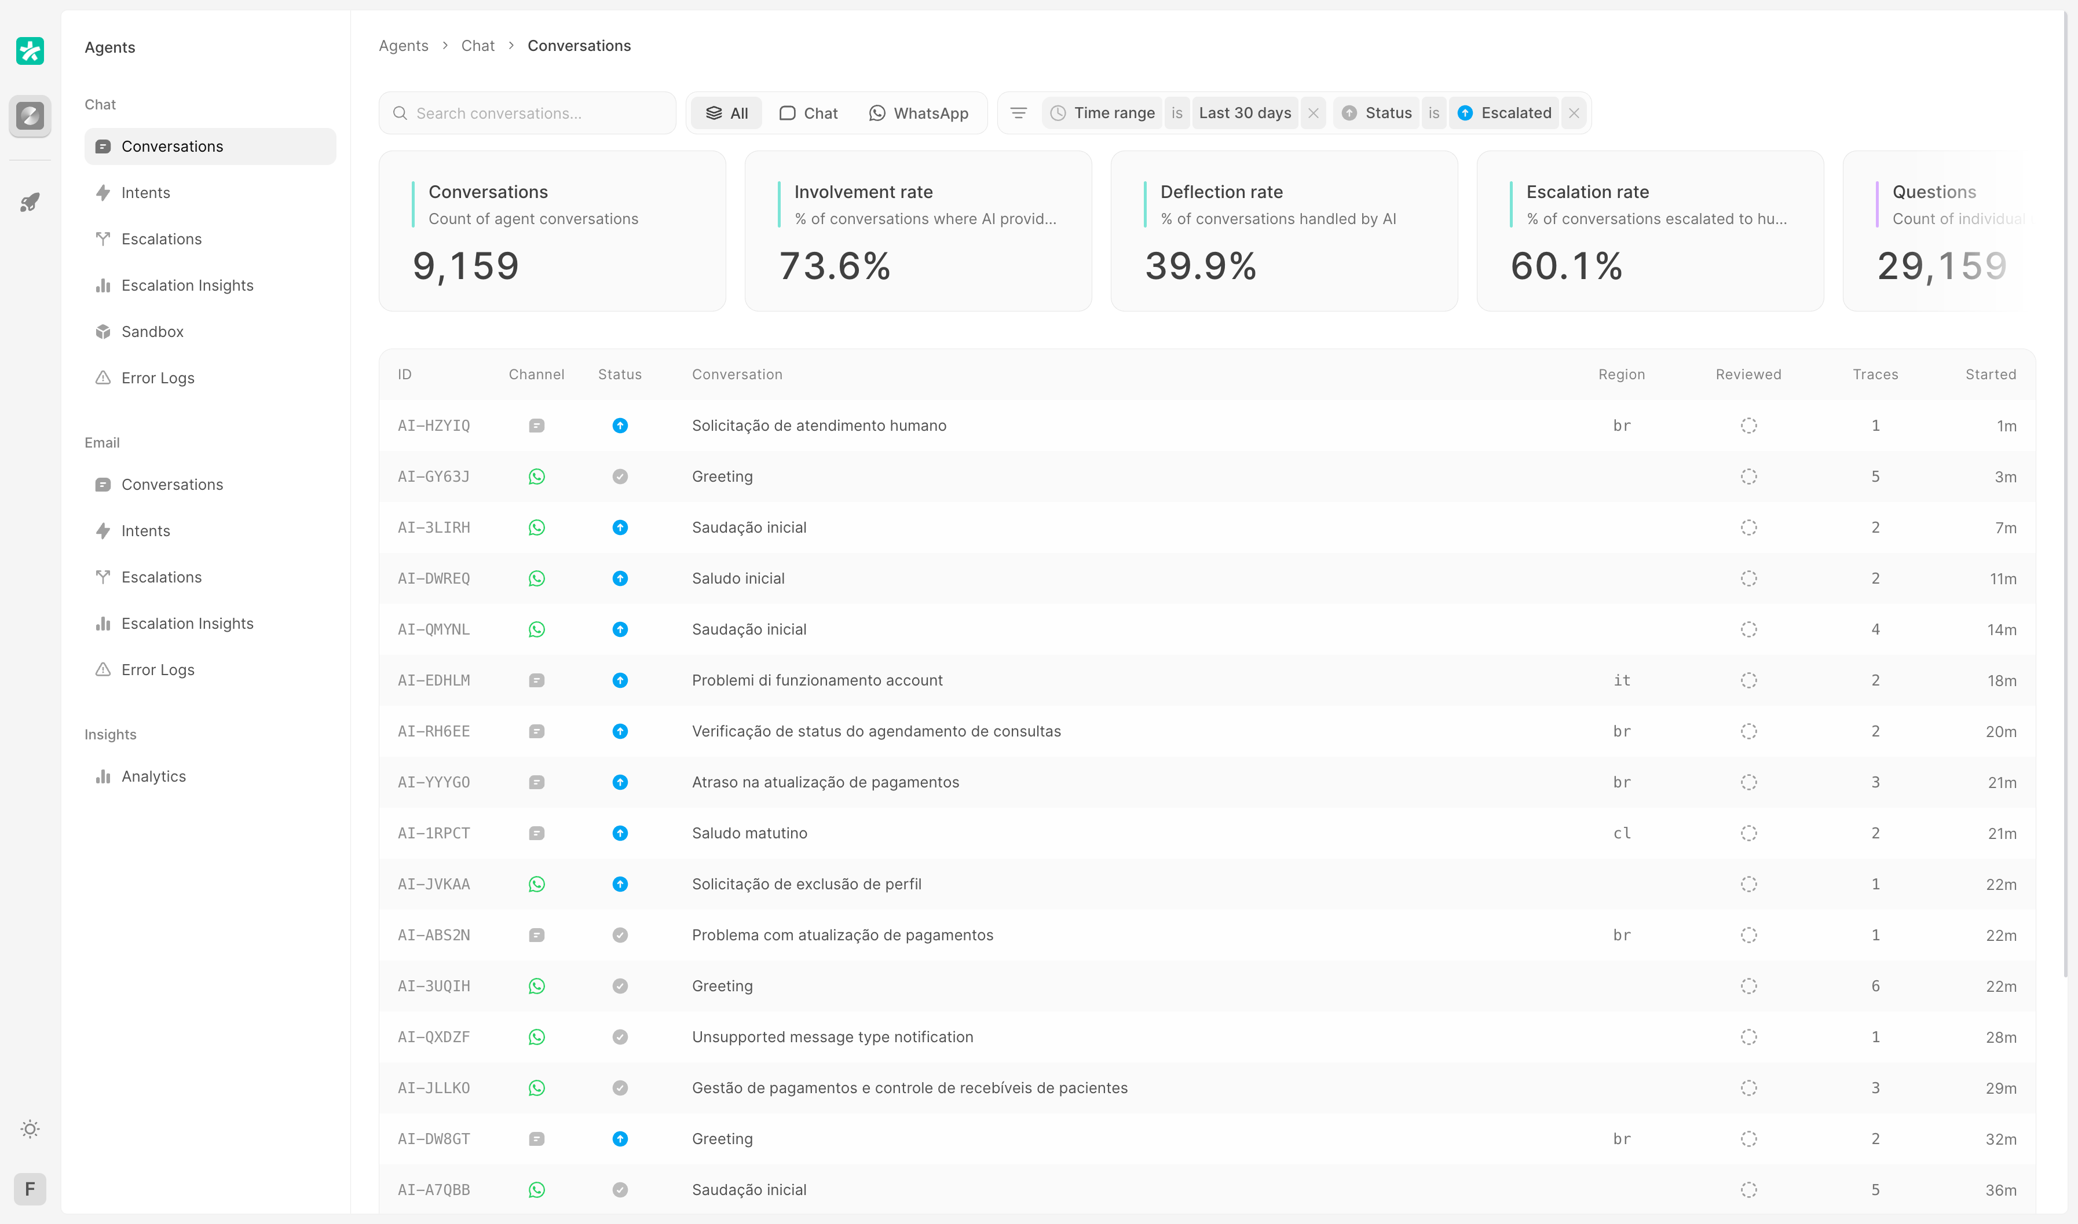The height and width of the screenshot is (1224, 2078).
Task: Click the chat channel icon for AI-EDHLM
Action: click(x=536, y=680)
